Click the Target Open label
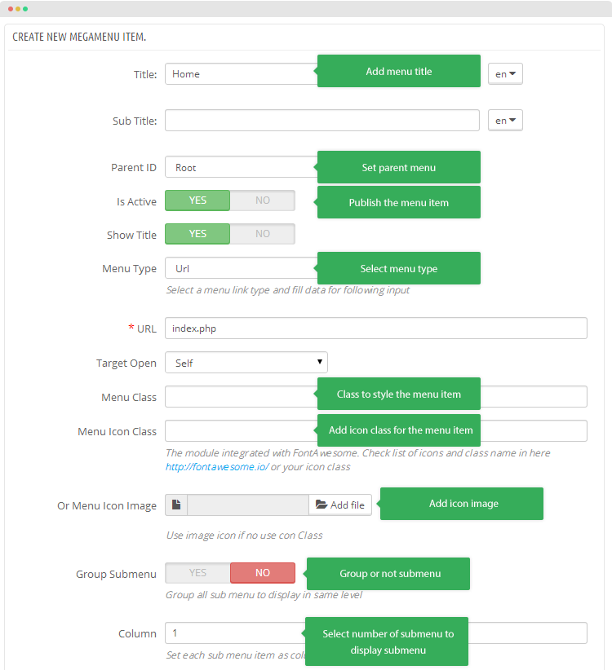612x670 pixels. click(x=126, y=364)
